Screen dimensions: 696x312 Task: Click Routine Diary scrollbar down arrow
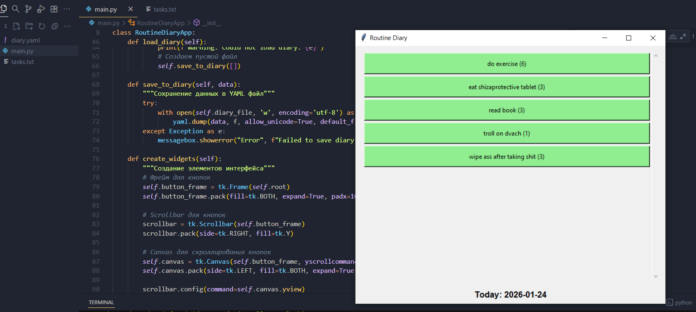(656, 277)
